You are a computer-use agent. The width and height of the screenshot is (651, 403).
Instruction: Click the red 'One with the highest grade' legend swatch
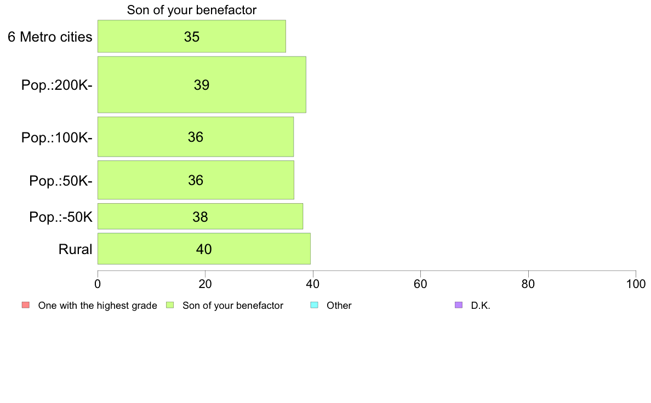26,305
